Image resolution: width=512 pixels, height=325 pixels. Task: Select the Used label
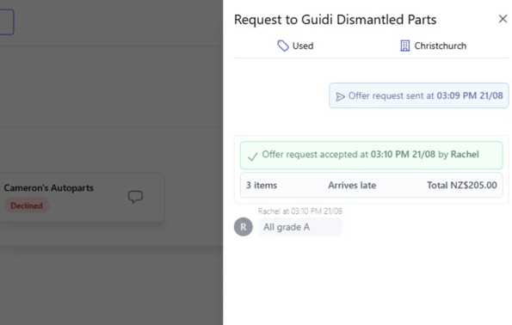pyautogui.click(x=303, y=46)
